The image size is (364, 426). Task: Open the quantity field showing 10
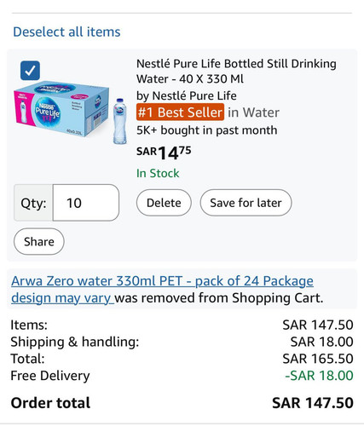pos(86,203)
